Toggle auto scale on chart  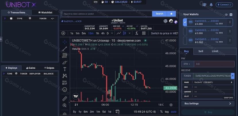point(174,112)
